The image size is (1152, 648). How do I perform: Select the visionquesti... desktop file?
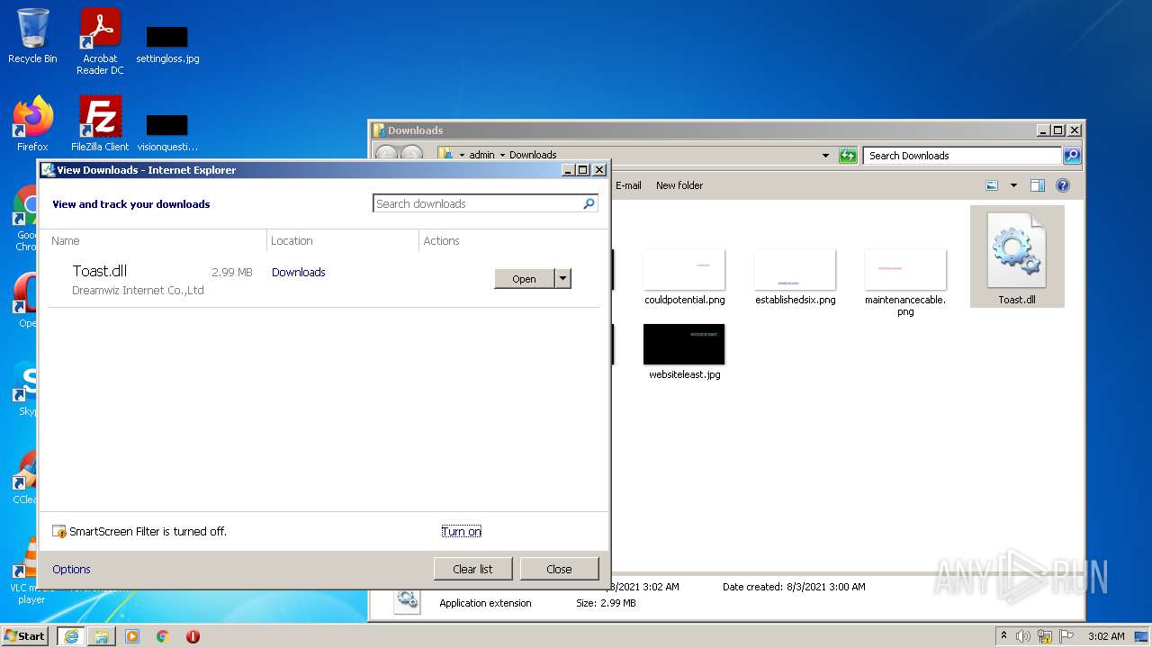(167, 132)
